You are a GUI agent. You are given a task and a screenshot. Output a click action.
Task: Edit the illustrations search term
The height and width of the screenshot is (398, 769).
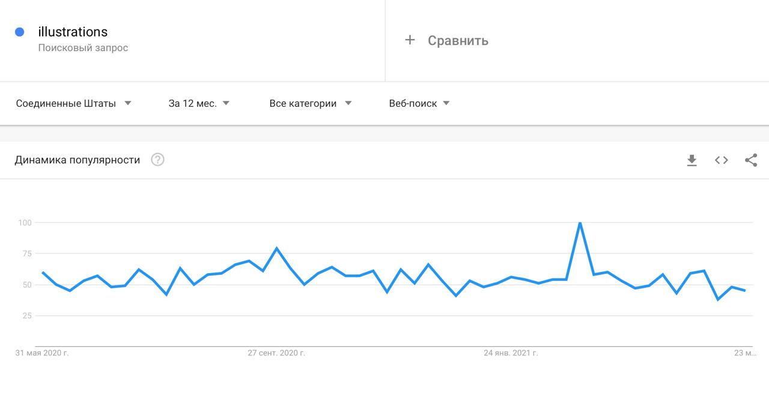pos(73,32)
